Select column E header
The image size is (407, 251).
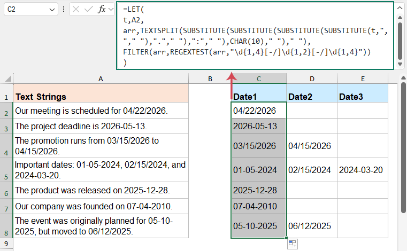coord(363,79)
